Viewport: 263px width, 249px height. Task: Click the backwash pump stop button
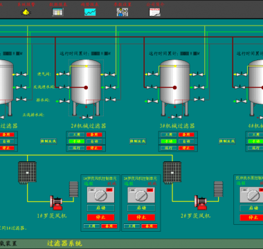point(251,217)
